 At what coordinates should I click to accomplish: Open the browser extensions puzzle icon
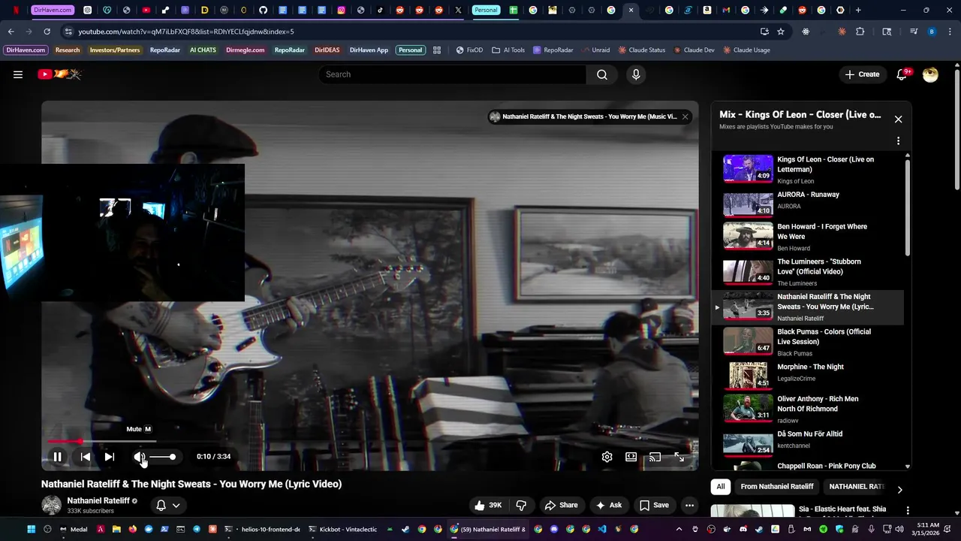coord(860,32)
